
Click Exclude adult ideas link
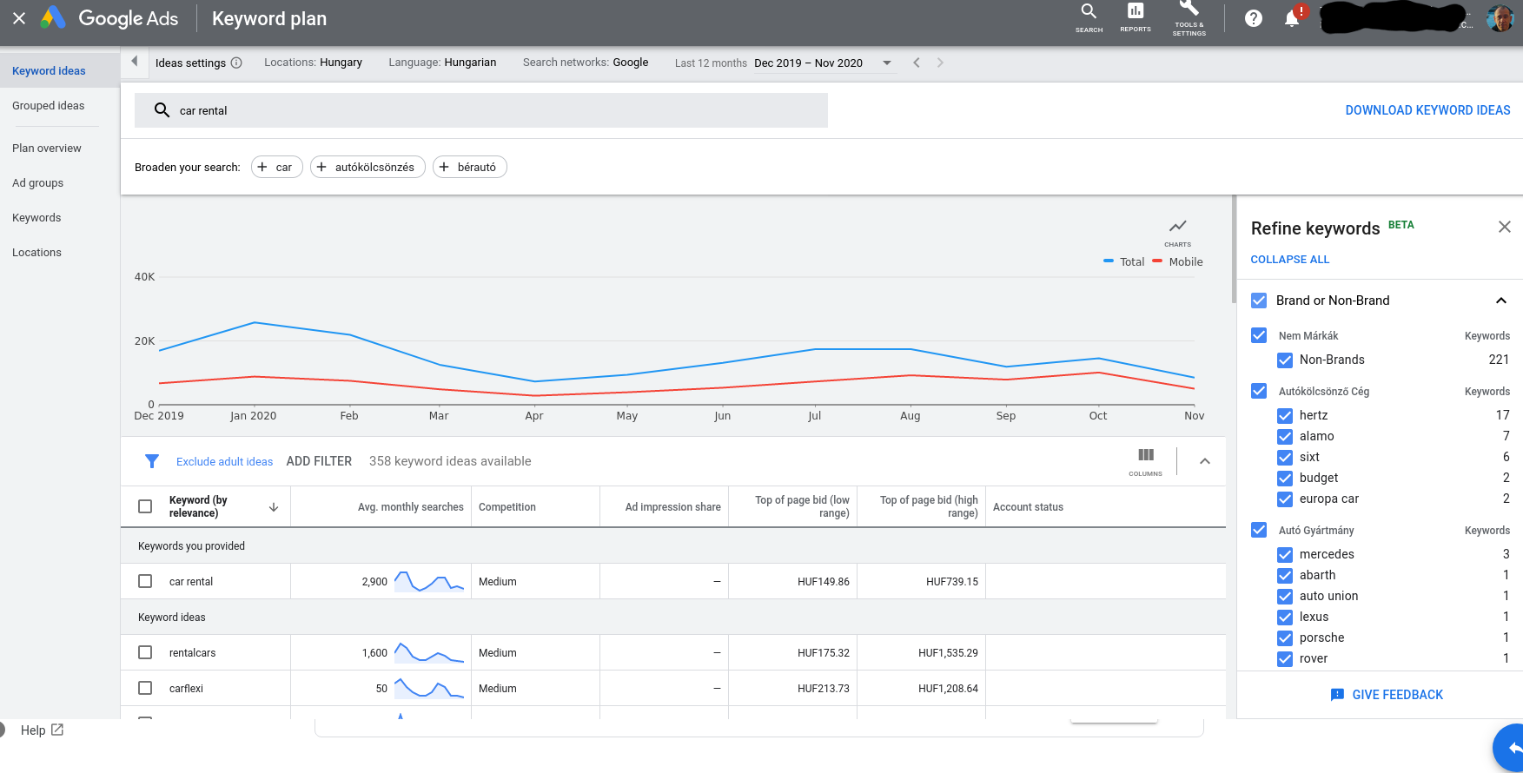224,461
